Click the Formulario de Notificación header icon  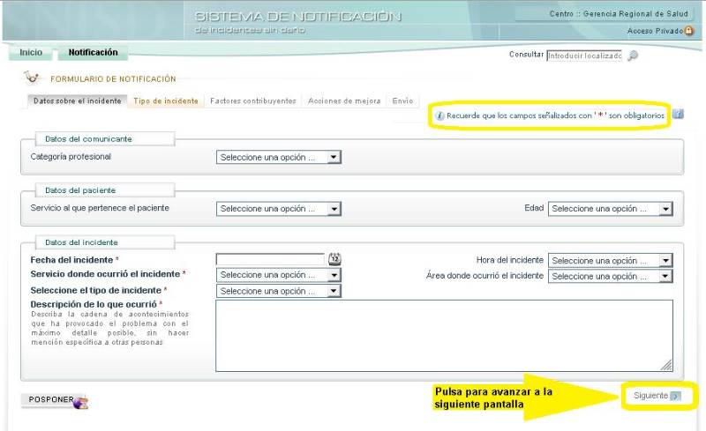tap(33, 78)
